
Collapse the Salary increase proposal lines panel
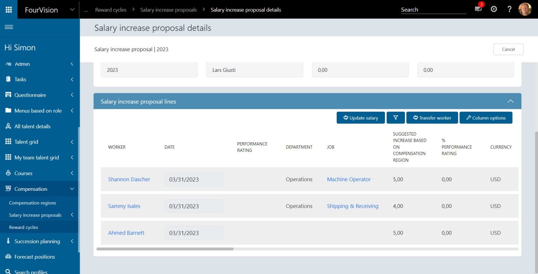[510, 101]
